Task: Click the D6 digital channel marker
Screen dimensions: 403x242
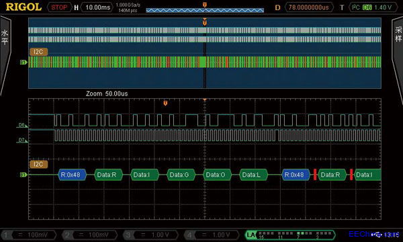Action: (x=22, y=125)
